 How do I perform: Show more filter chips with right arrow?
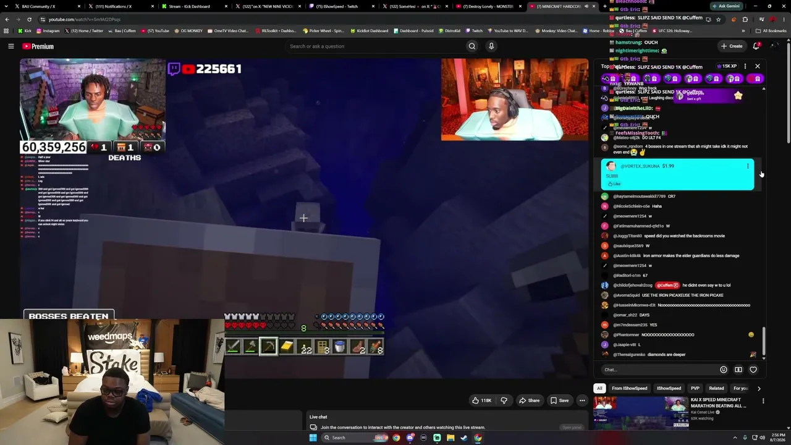[x=759, y=389]
